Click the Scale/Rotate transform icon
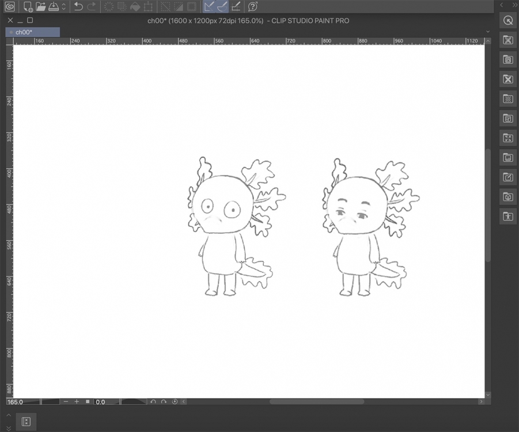519x432 pixels. point(148,6)
